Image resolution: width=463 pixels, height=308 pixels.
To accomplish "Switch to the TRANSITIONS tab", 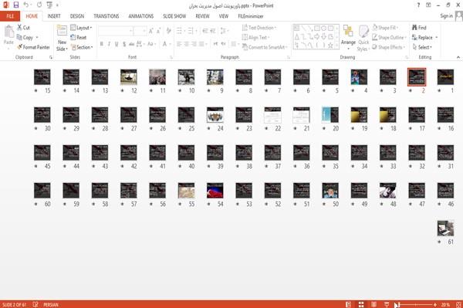I will click(x=106, y=16).
